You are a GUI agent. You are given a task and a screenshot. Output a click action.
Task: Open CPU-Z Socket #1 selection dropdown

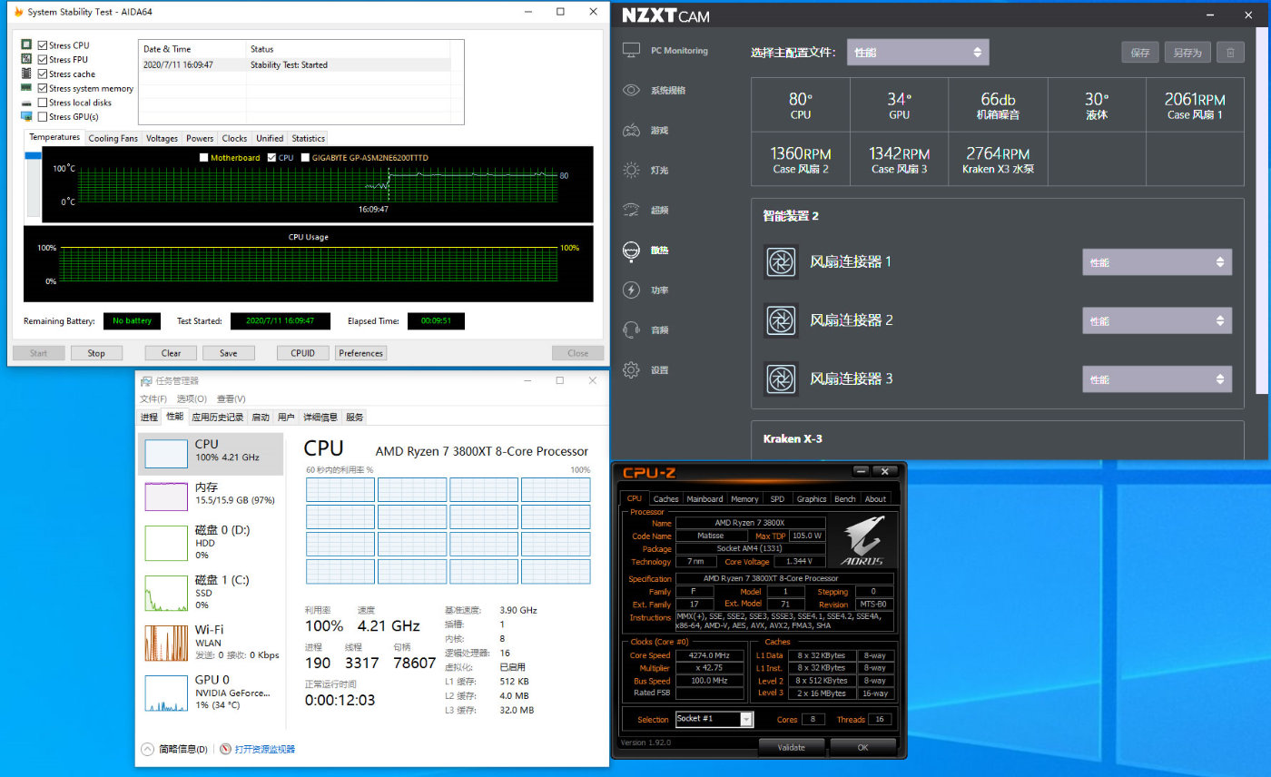tap(714, 719)
